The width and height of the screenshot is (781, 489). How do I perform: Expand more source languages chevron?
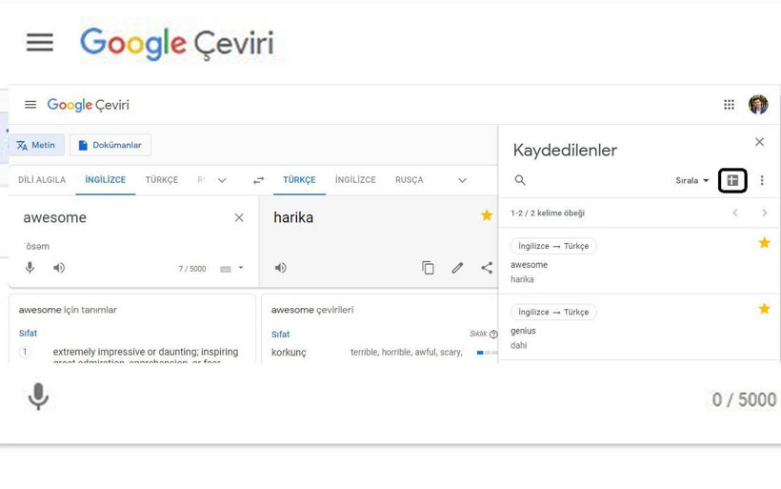pos(222,180)
